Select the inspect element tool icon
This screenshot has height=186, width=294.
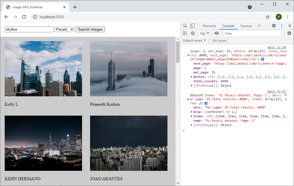(x=184, y=26)
